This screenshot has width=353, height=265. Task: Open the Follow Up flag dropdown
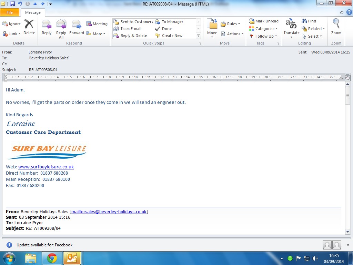click(263, 36)
